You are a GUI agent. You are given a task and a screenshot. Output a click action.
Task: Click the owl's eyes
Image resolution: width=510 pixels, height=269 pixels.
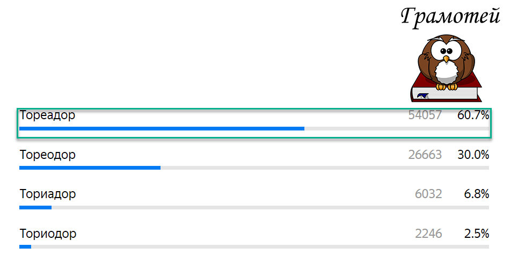tap(446, 51)
